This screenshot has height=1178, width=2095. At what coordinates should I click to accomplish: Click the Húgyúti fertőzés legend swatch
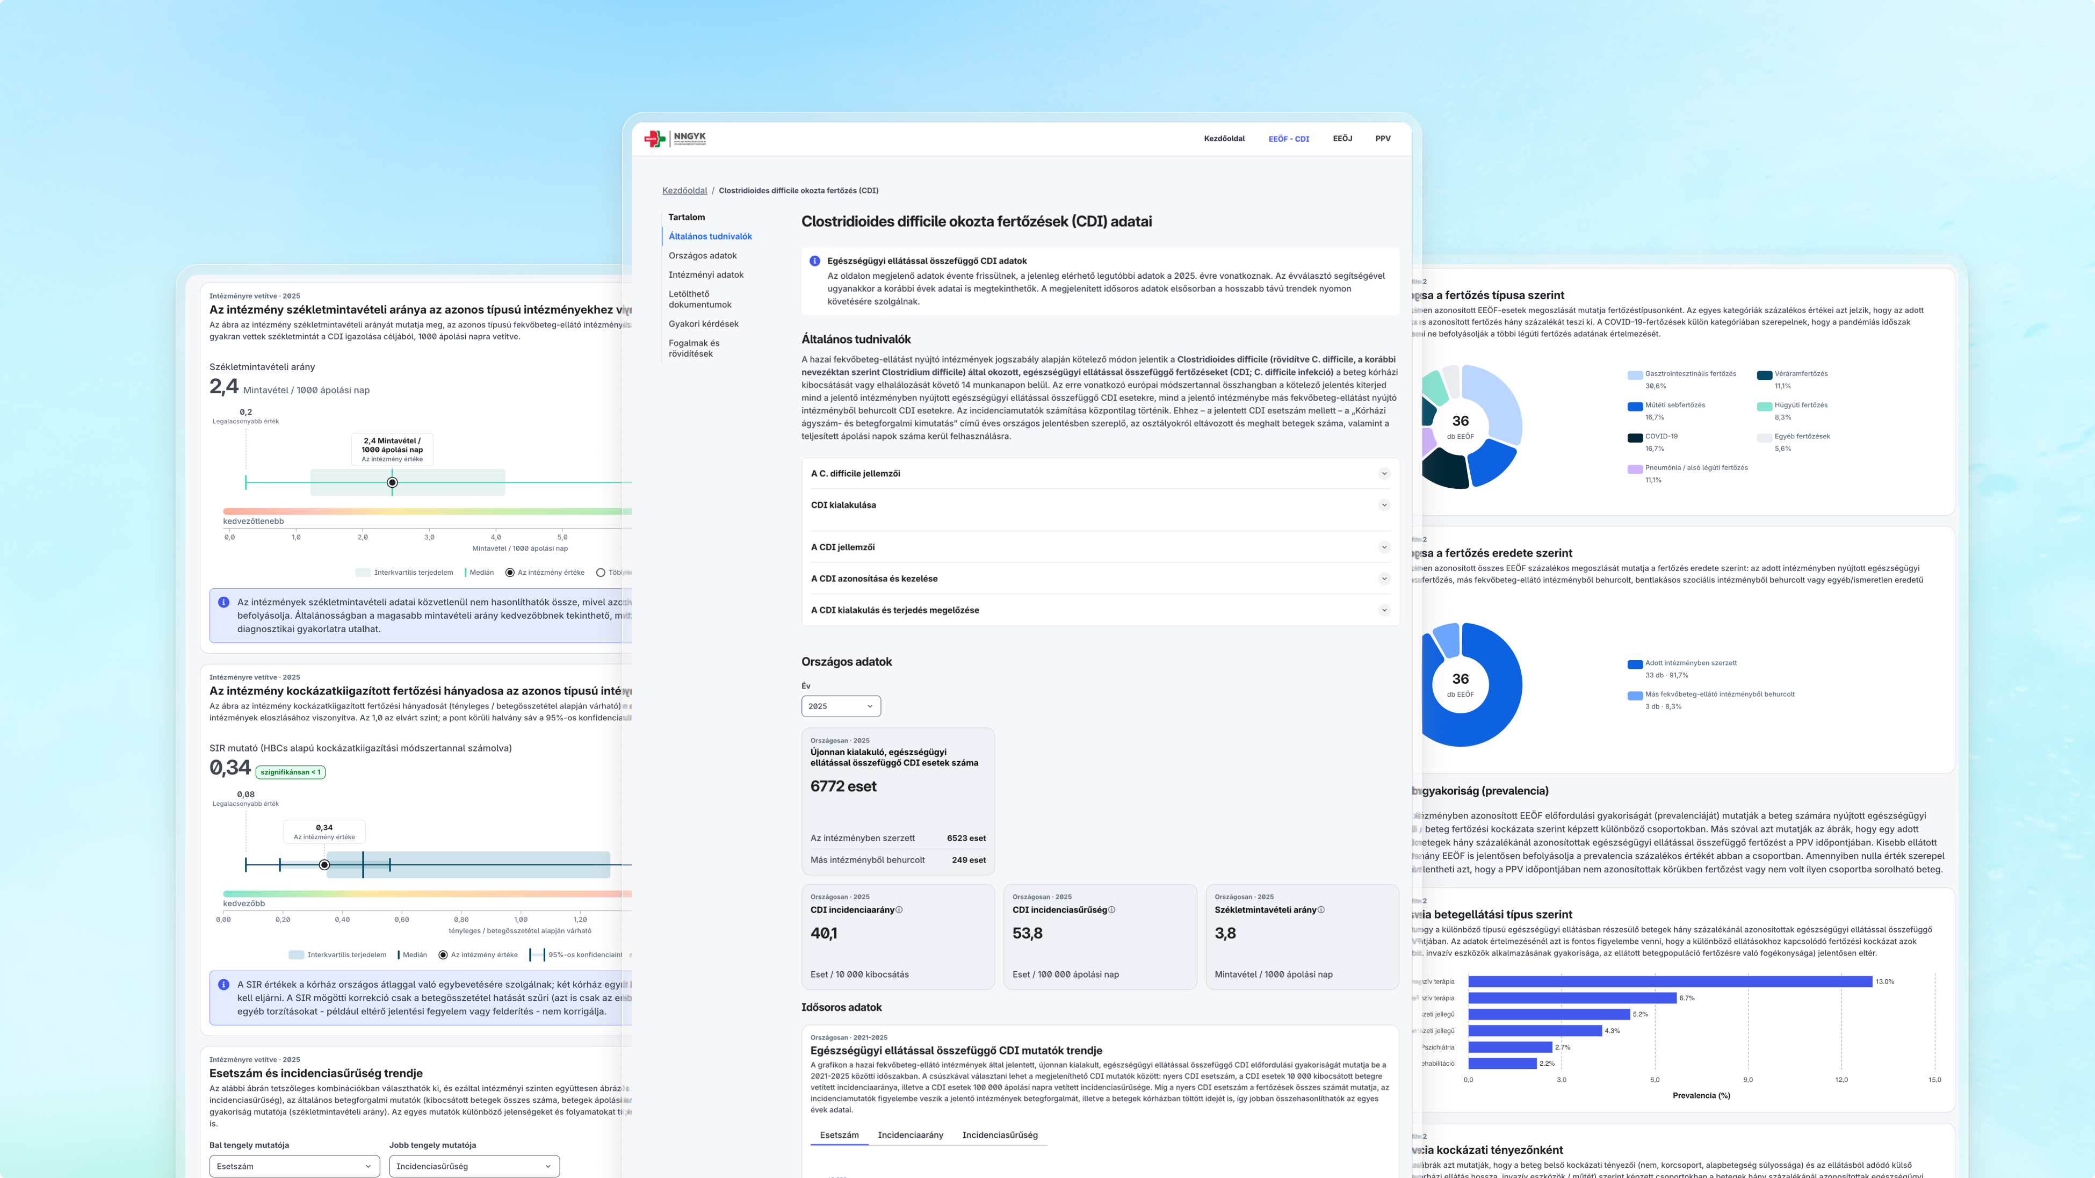pos(1764,407)
